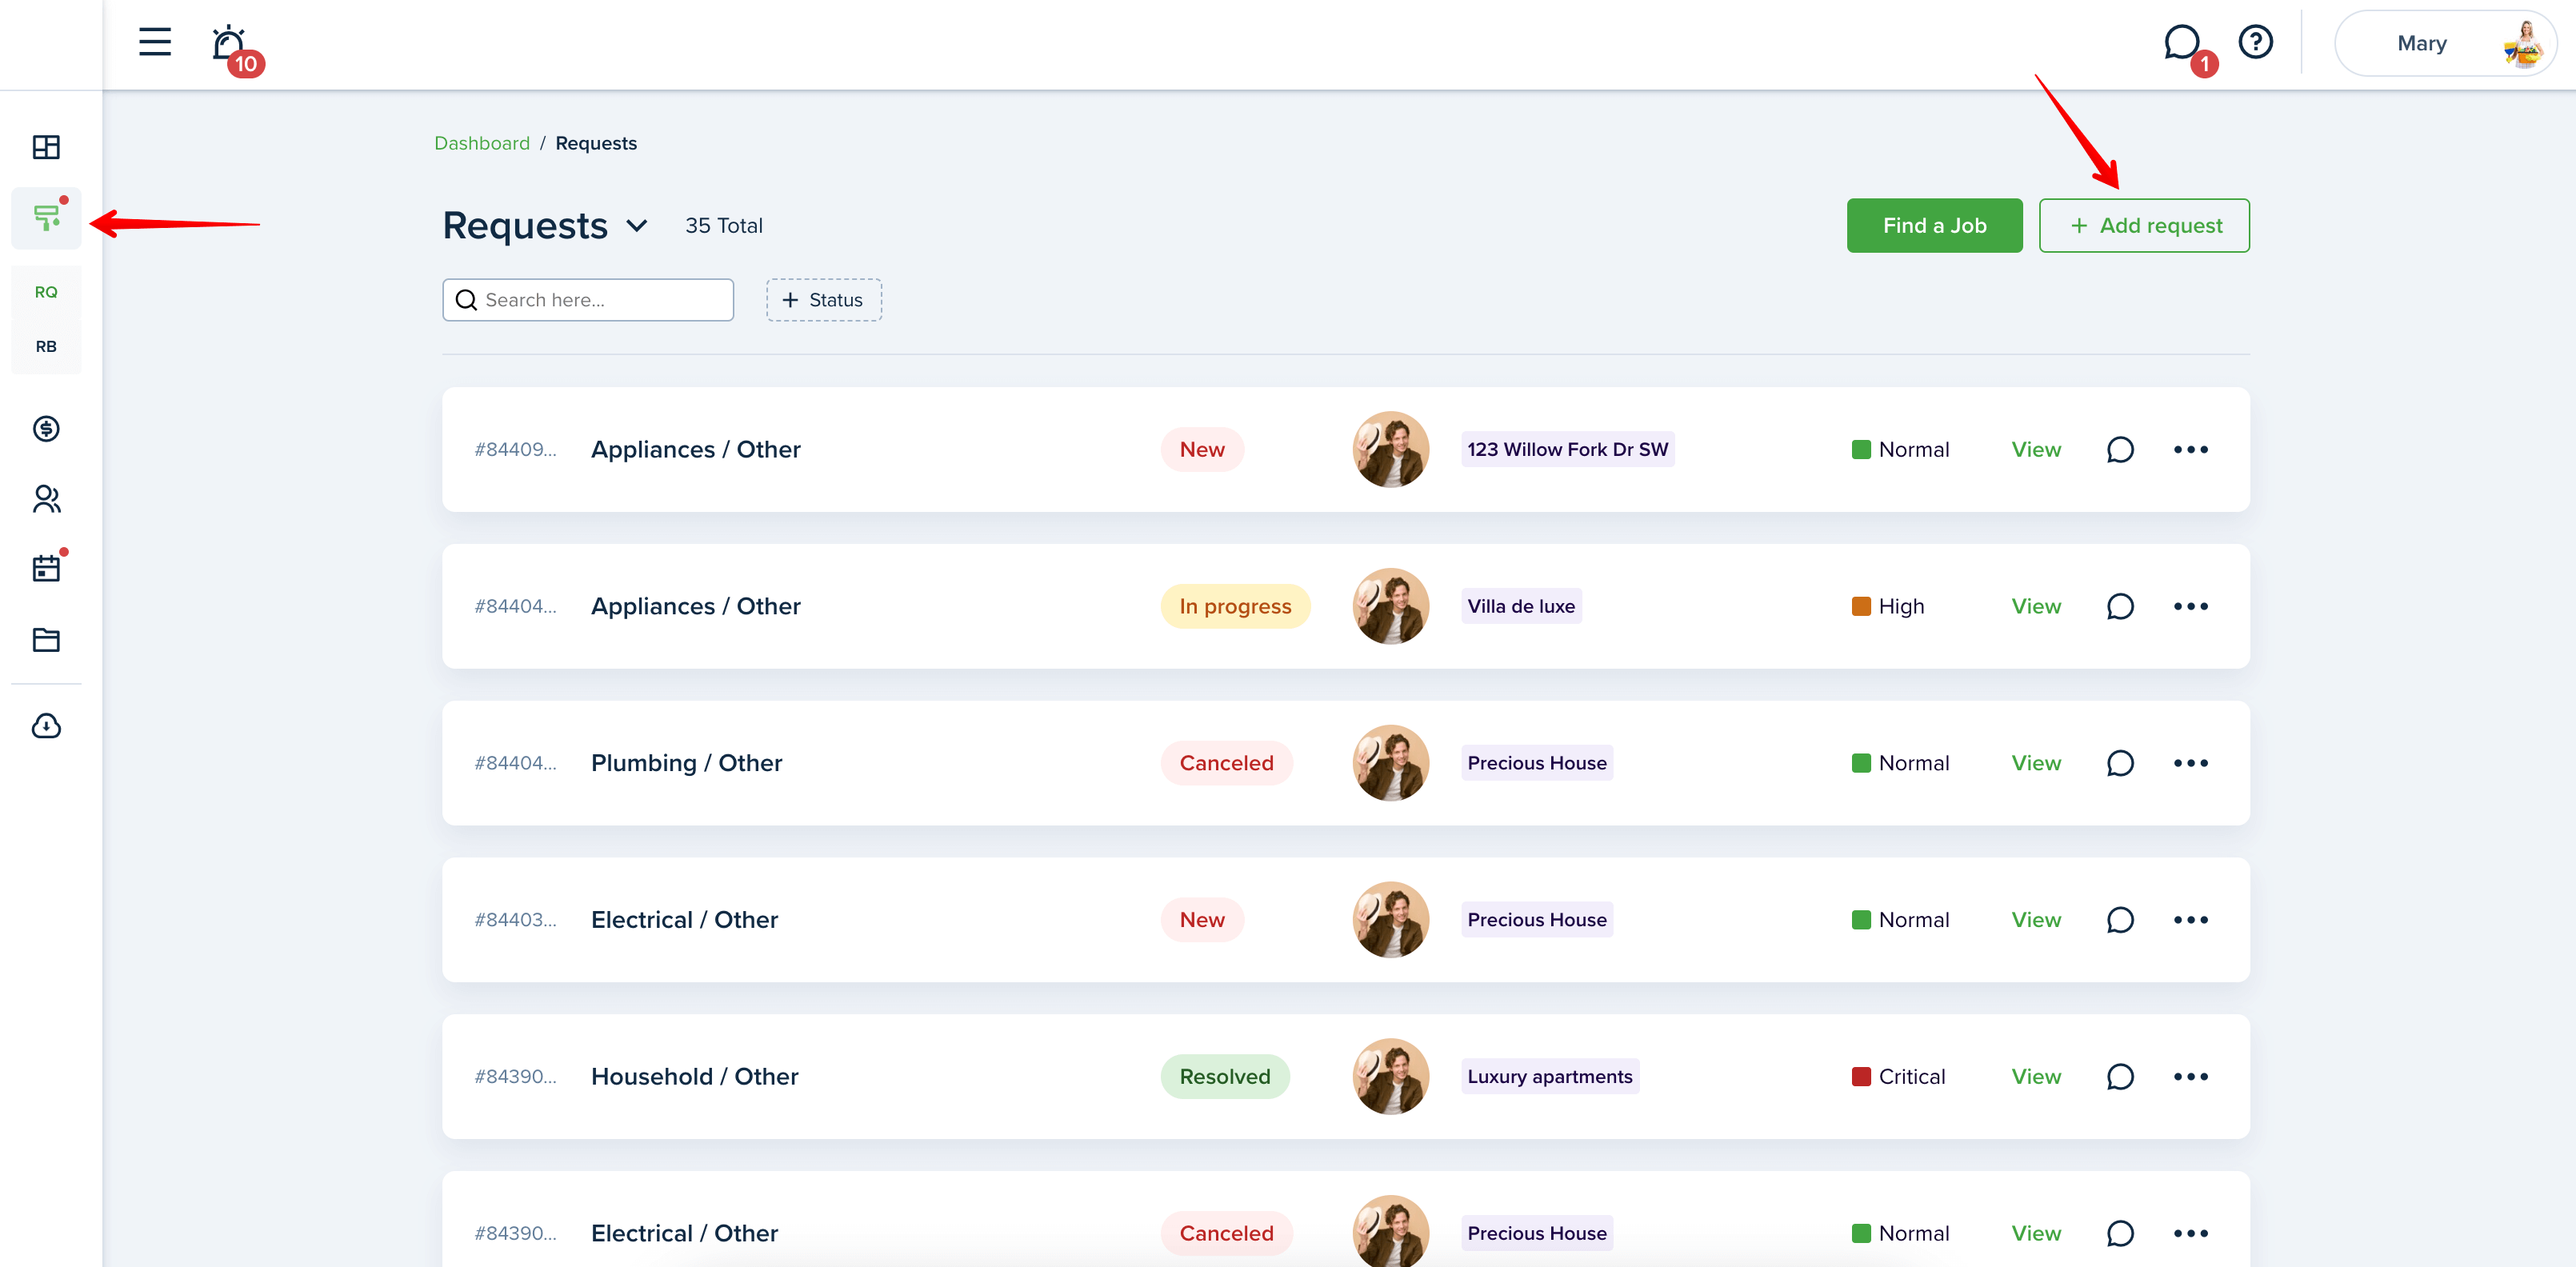Click Normal priority green swatch on Plumbing row

(x=1861, y=763)
